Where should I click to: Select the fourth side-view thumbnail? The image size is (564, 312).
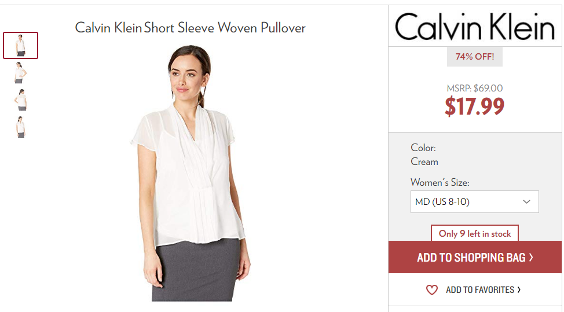[x=20, y=127]
